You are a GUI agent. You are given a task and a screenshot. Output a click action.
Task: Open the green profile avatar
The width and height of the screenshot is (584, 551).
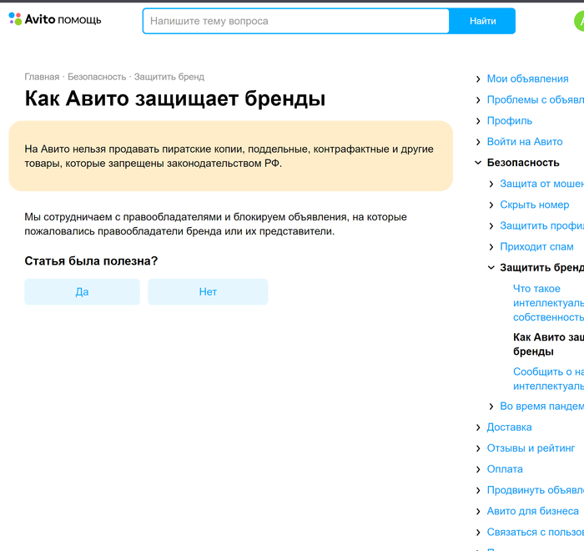580,21
